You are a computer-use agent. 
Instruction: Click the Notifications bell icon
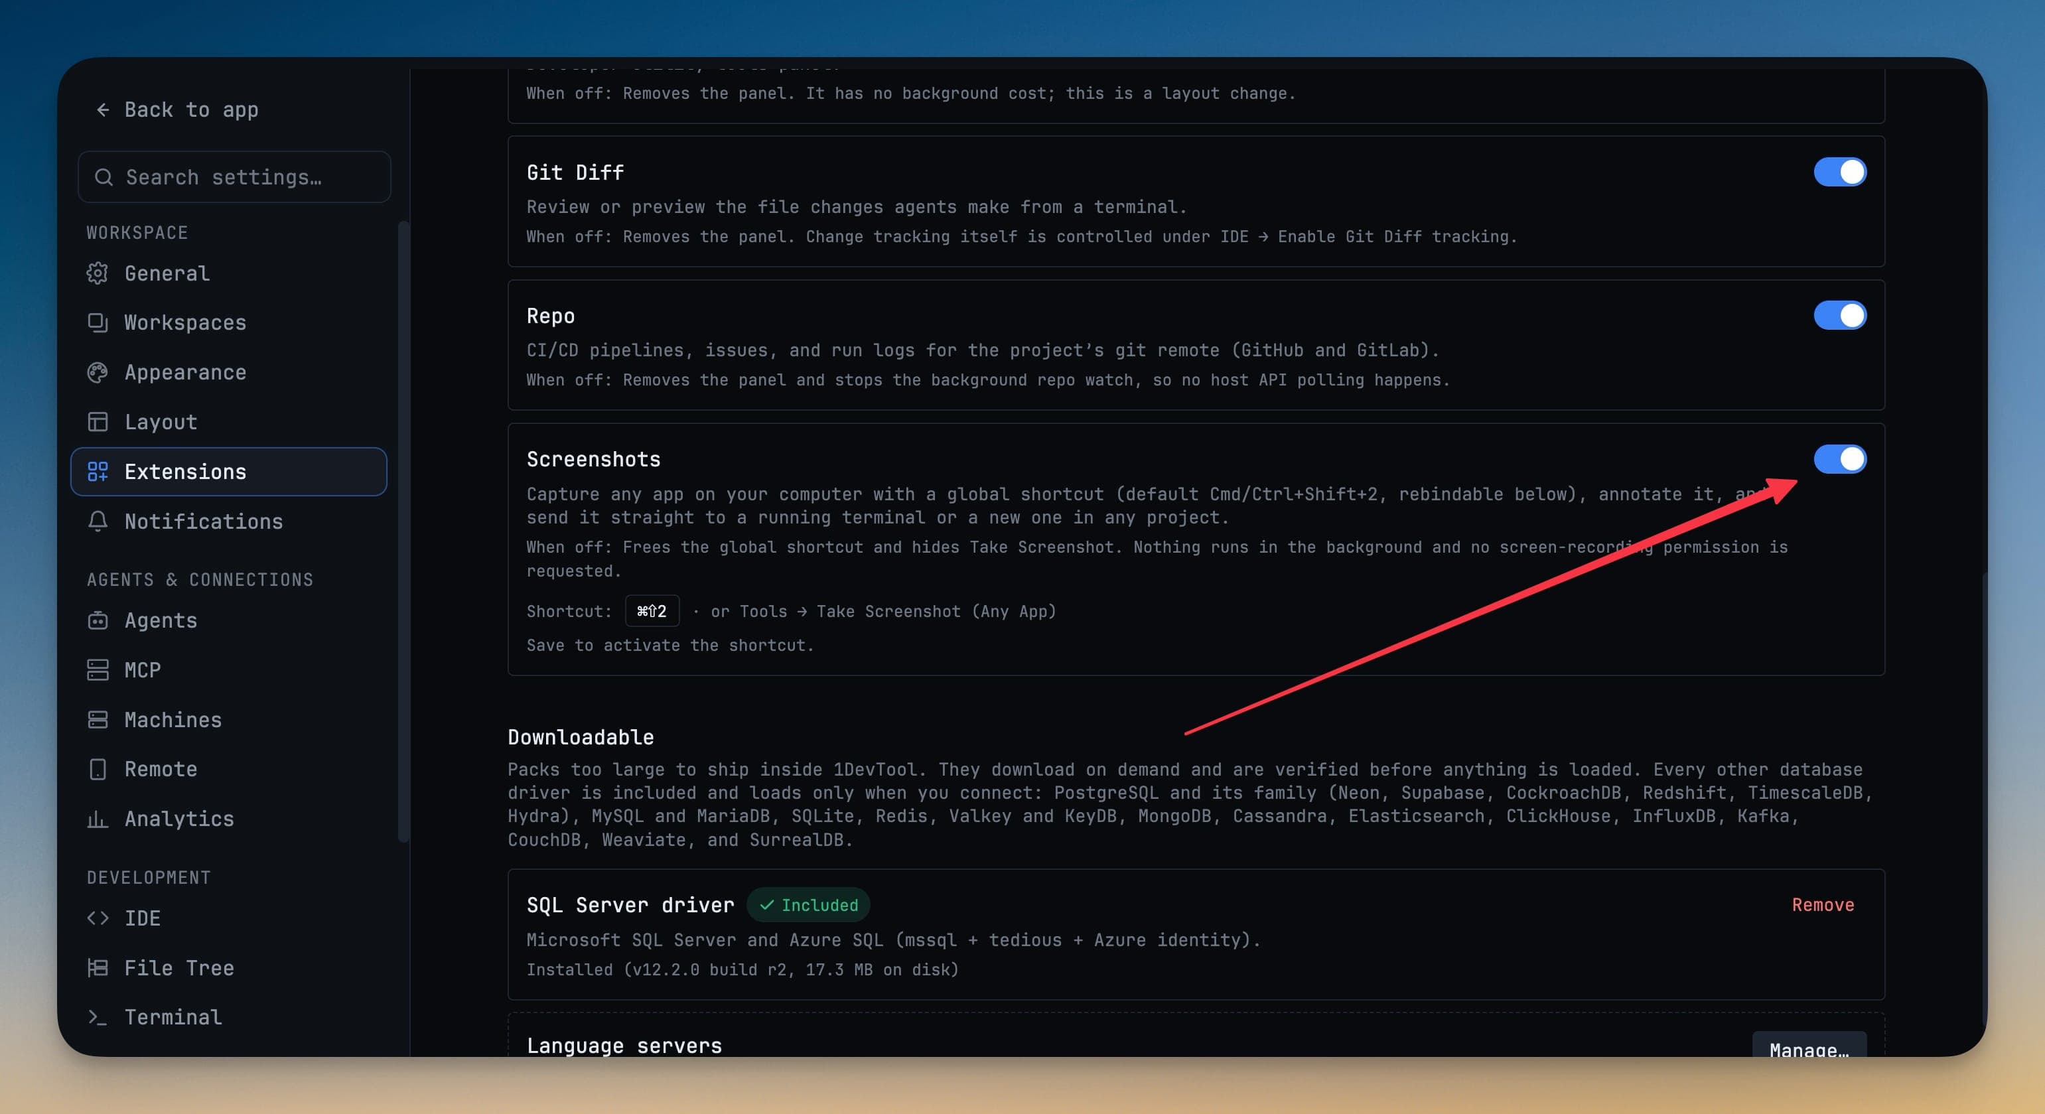point(98,521)
